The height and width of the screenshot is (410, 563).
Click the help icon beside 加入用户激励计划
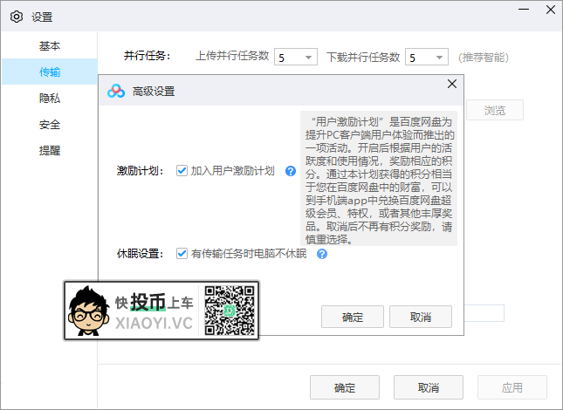[x=291, y=171]
